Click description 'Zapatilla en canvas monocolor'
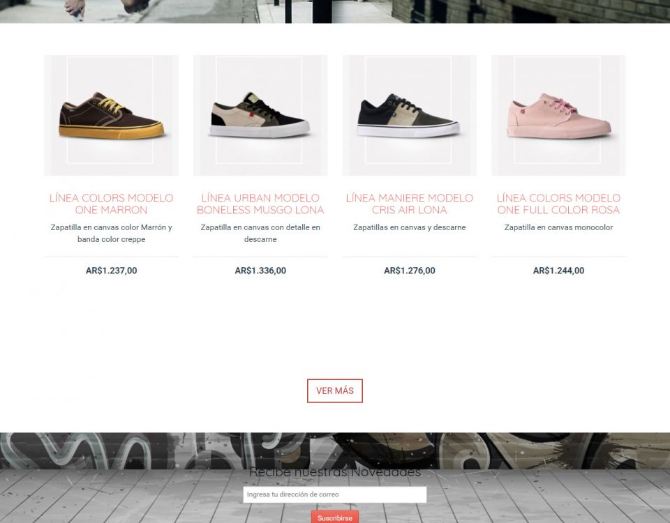 point(558,227)
